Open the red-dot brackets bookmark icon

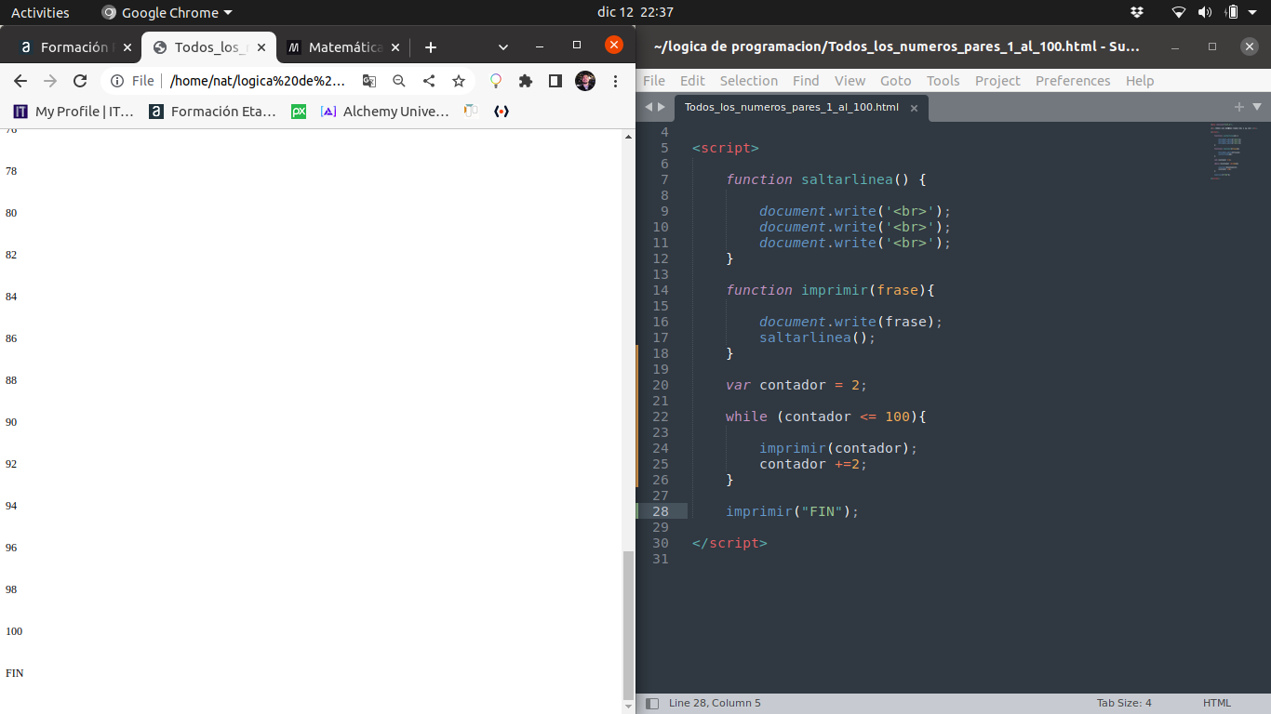click(502, 112)
